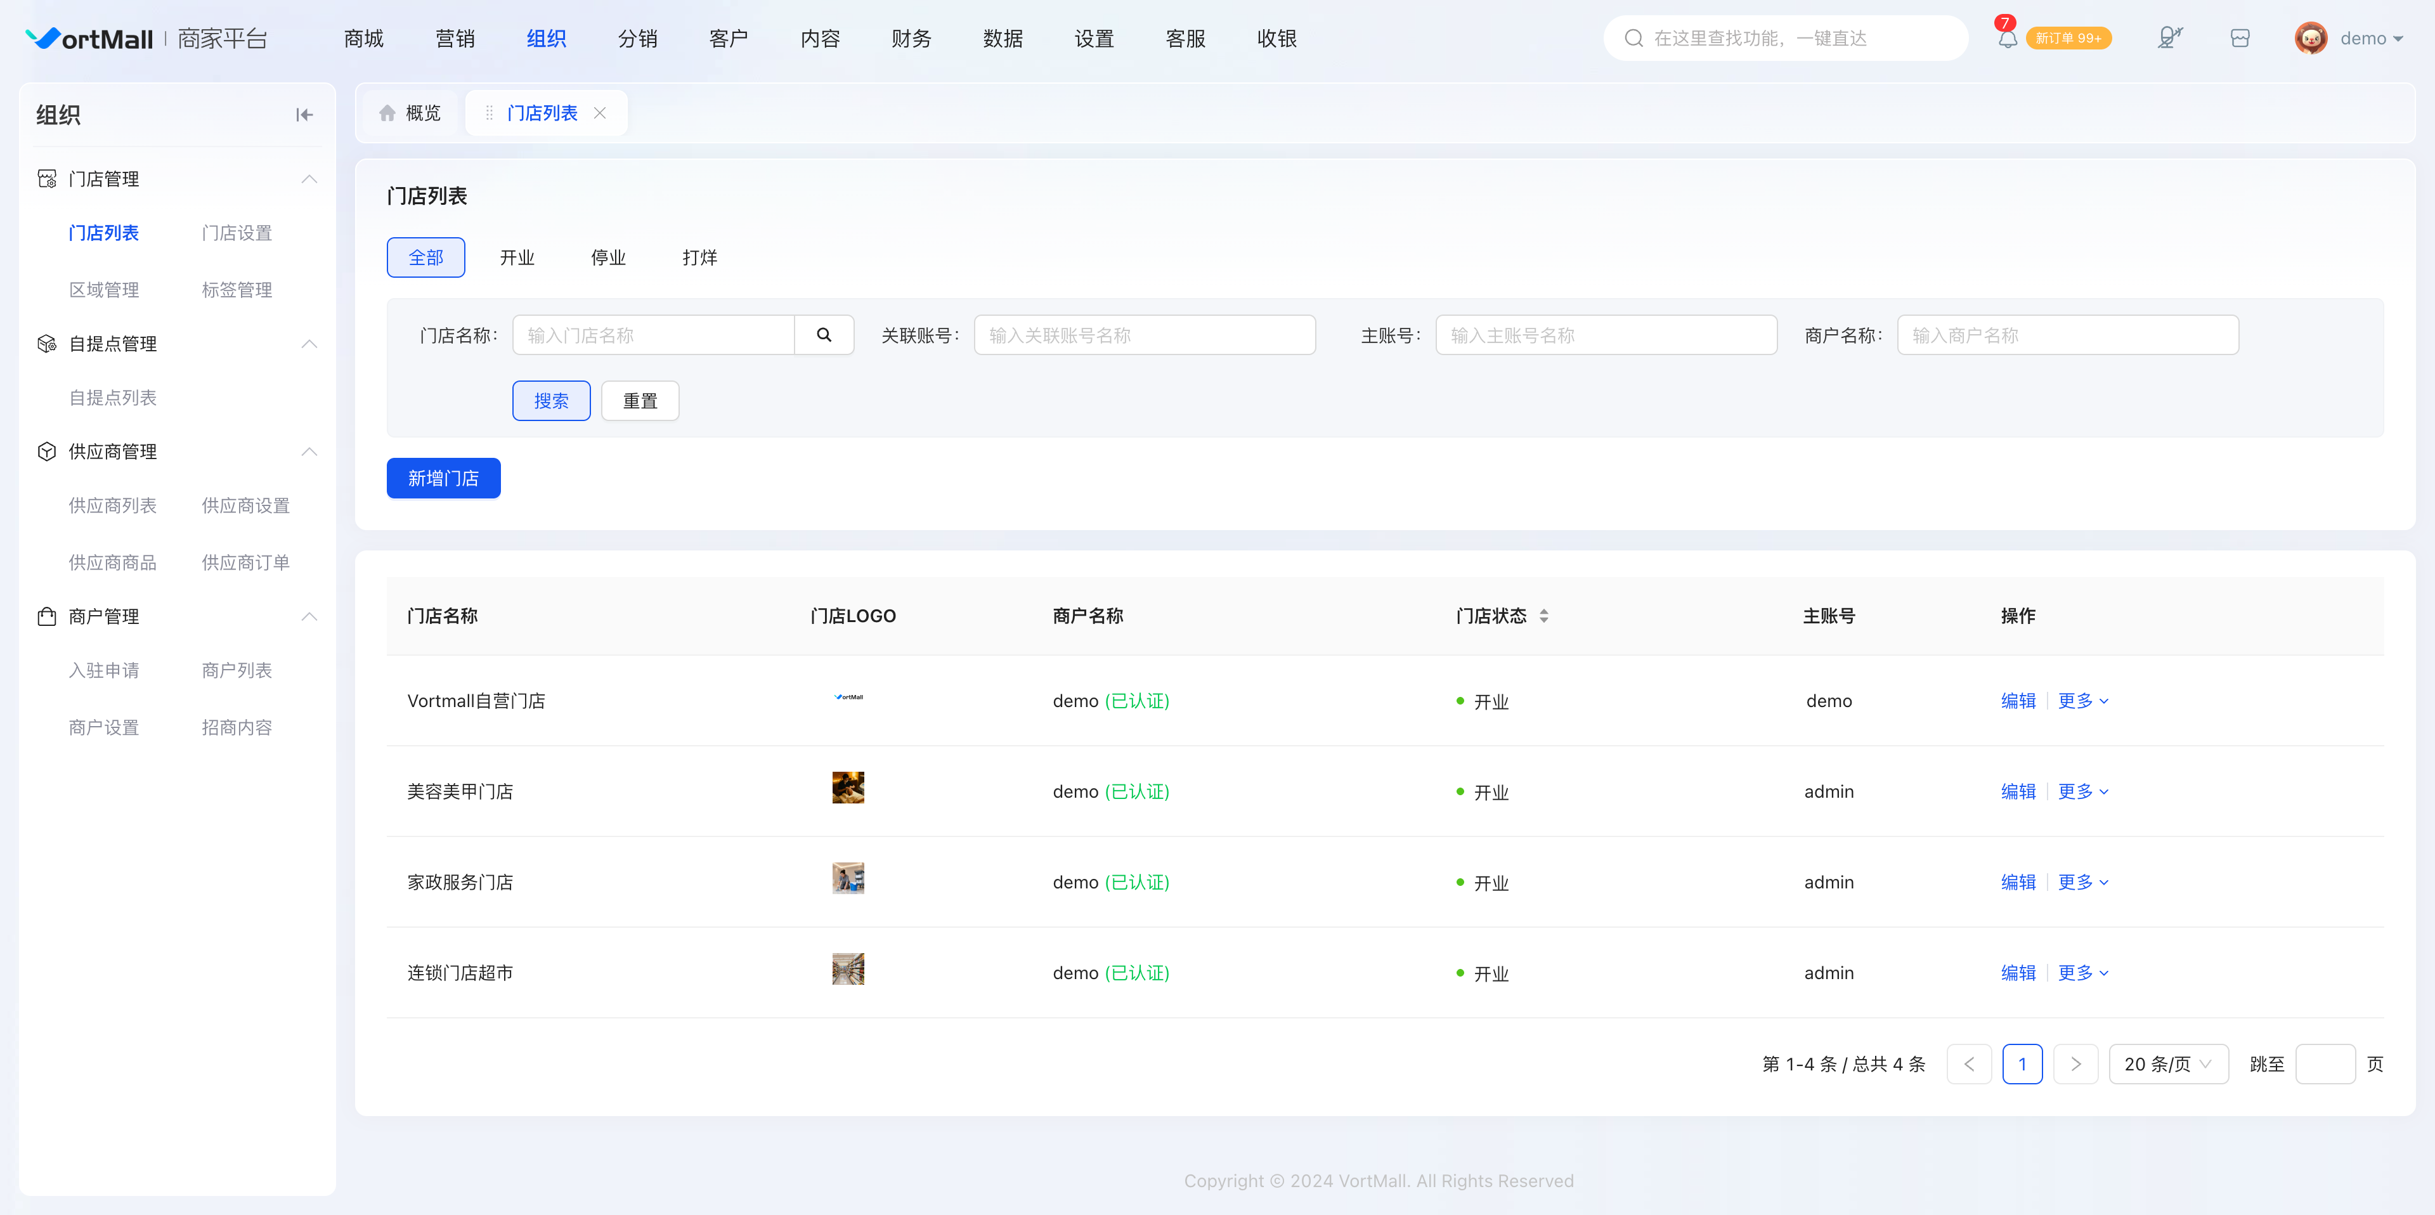The width and height of the screenshot is (2435, 1215).
Task: Focus the 输入商户名称 input field
Action: (x=2067, y=335)
